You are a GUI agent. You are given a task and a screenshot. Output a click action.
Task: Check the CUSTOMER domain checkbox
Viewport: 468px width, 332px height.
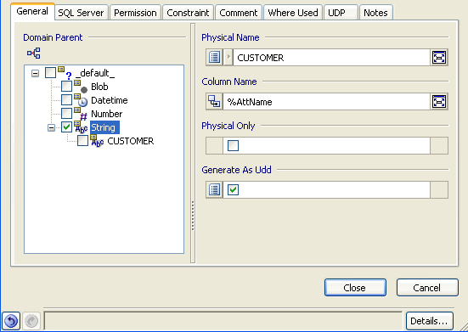click(x=82, y=141)
